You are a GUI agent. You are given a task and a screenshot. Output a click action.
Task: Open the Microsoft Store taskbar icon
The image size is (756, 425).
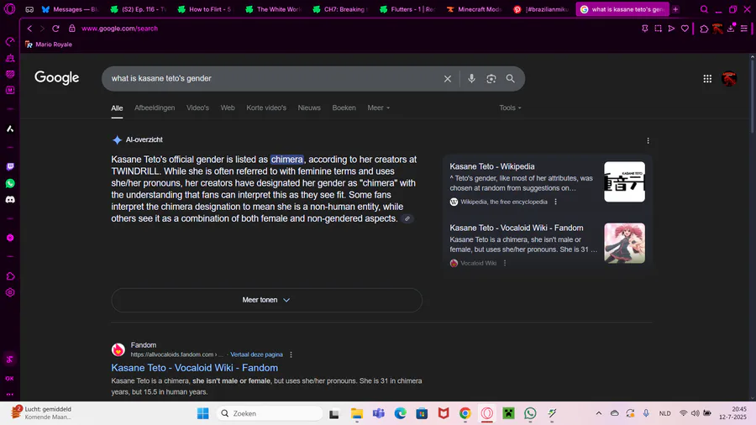click(422, 413)
